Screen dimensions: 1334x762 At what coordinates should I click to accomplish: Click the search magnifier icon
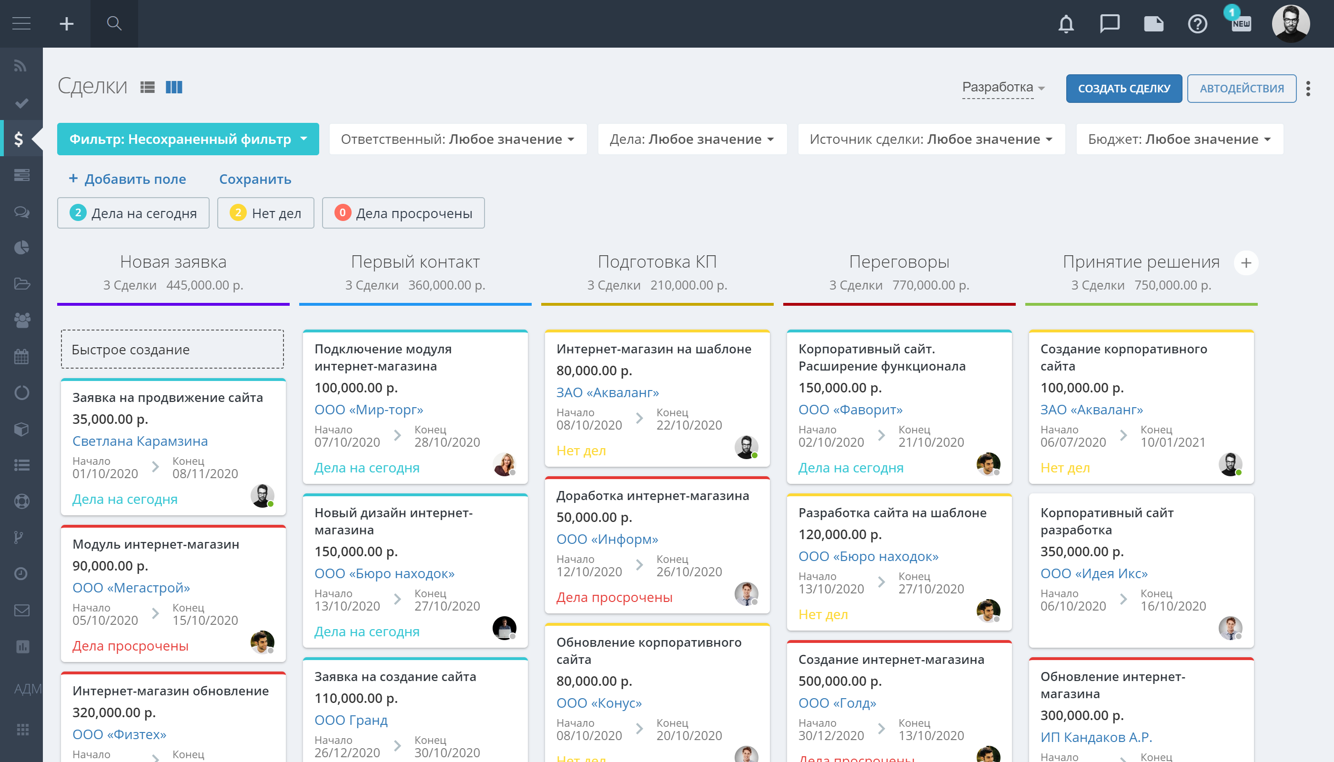pyautogui.click(x=113, y=23)
